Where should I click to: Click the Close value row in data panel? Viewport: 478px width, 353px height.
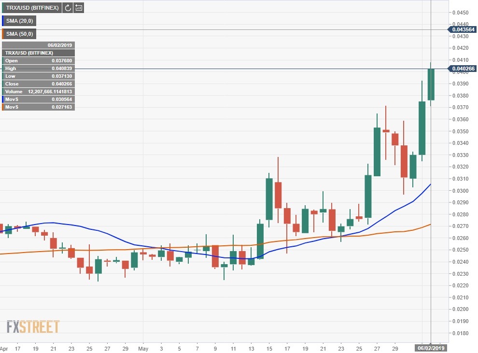click(x=39, y=84)
